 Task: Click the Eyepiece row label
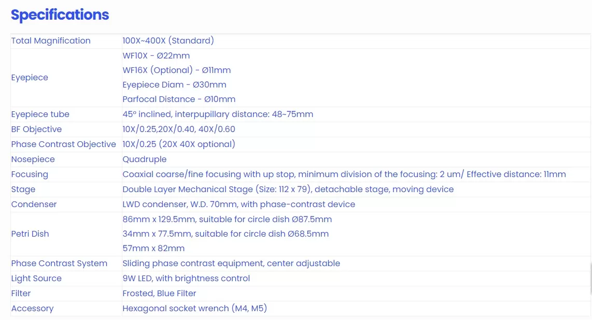[x=30, y=78]
